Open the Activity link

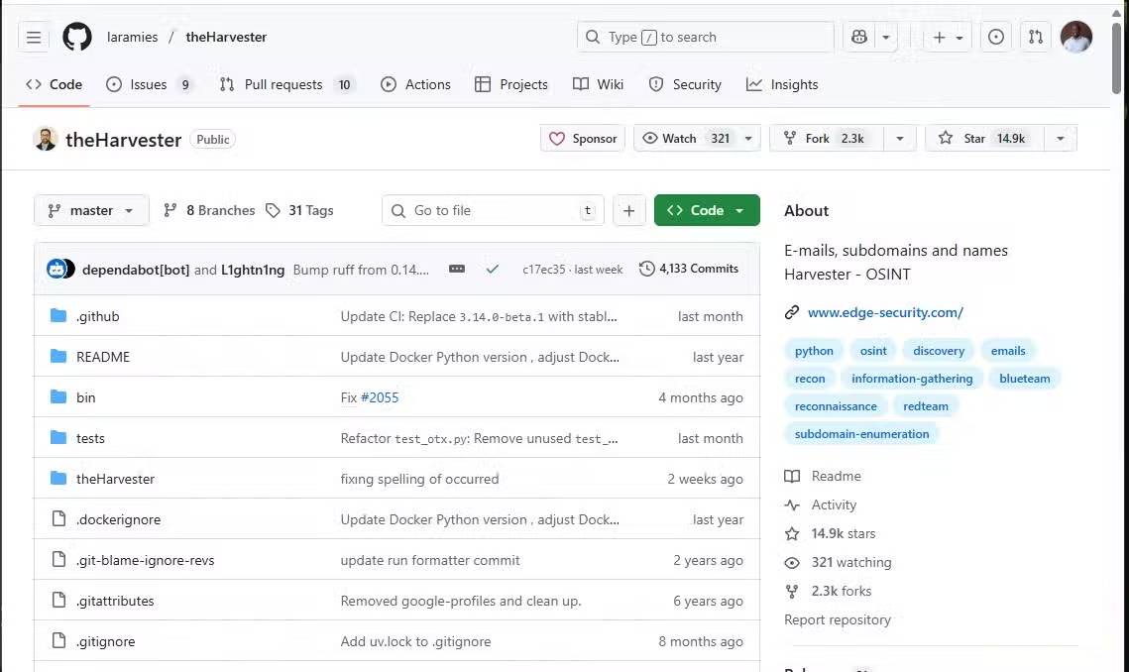pyautogui.click(x=820, y=504)
